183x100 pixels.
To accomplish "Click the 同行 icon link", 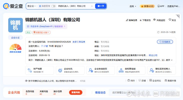I will coord(131,81).
